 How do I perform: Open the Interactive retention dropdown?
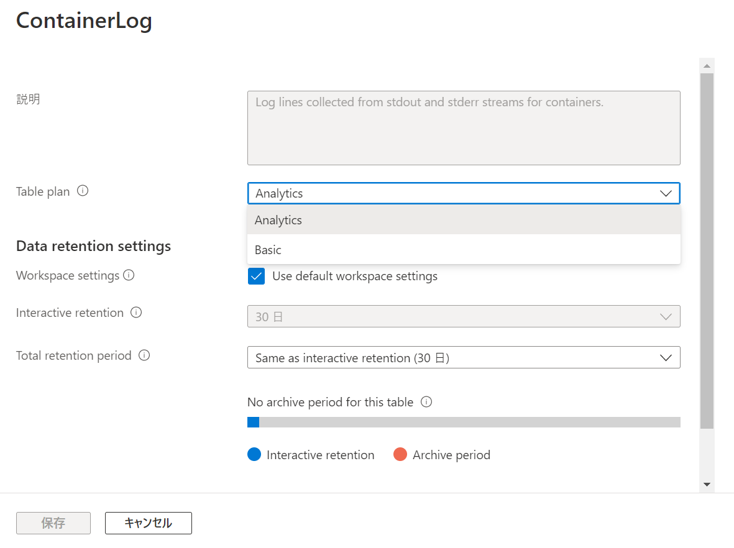[666, 316]
